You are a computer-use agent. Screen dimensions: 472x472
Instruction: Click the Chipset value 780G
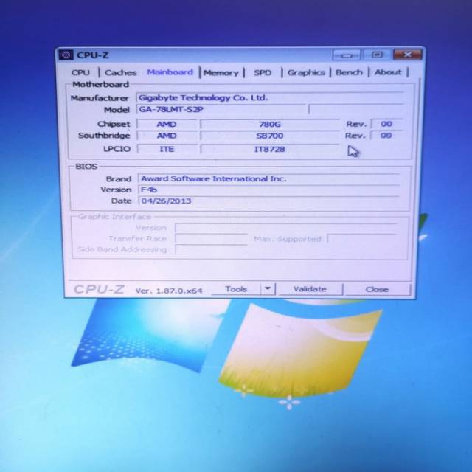point(268,124)
